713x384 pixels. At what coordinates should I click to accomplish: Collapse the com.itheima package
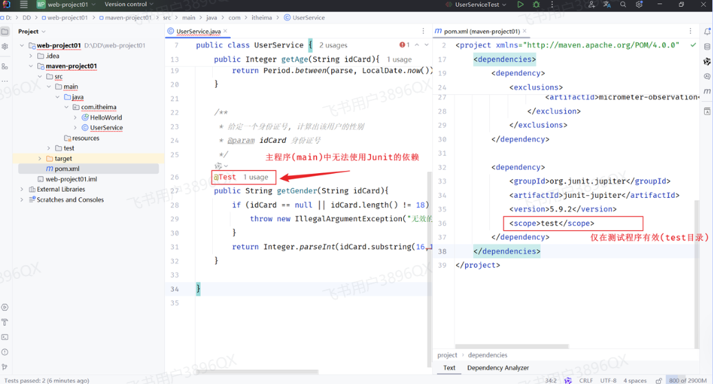67,107
